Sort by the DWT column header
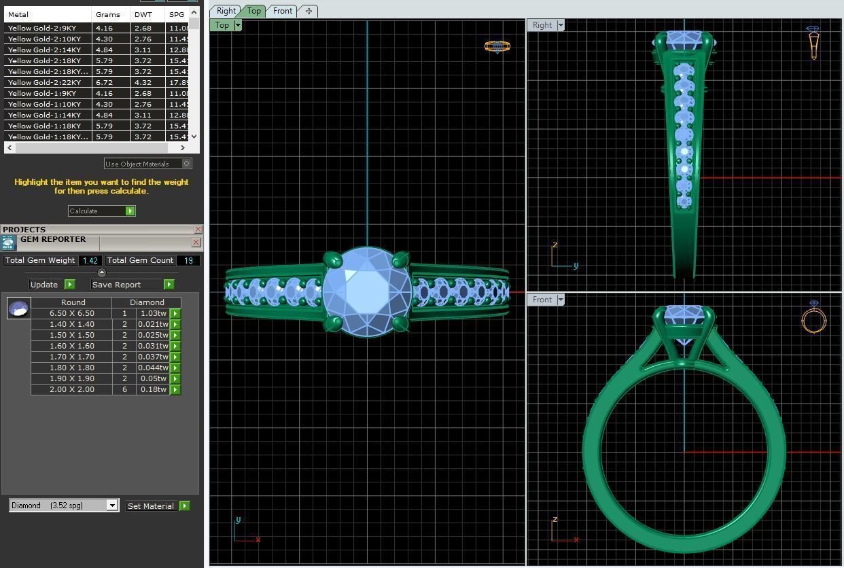 tap(147, 14)
